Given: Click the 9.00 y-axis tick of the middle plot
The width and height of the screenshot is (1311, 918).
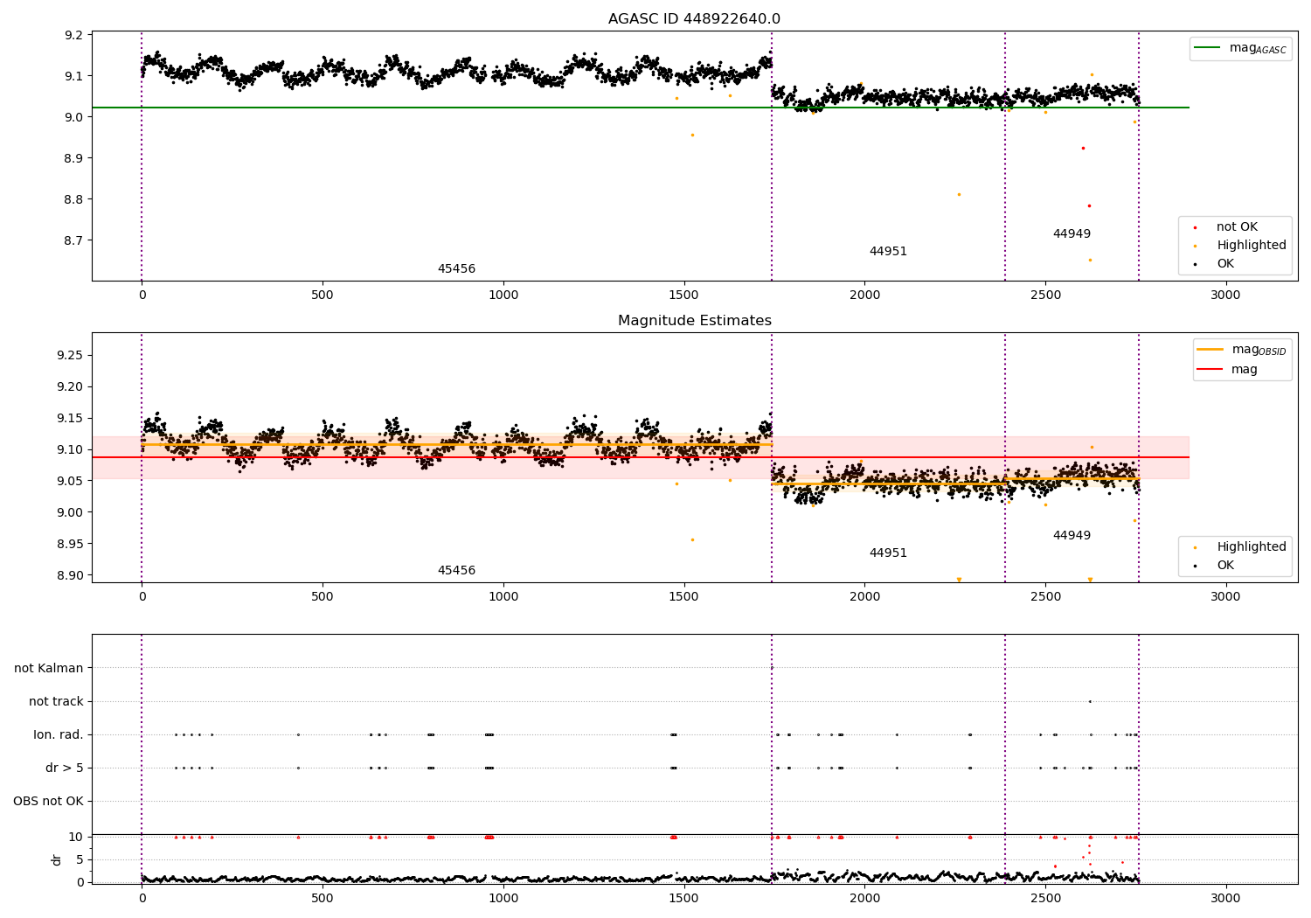Looking at the screenshot, I should 72,513.
